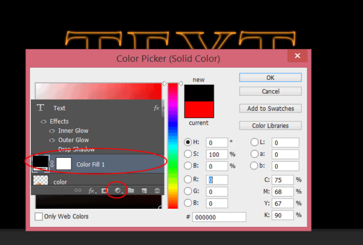Select the R red radio button
The width and height of the screenshot is (363, 245).
[x=189, y=180]
